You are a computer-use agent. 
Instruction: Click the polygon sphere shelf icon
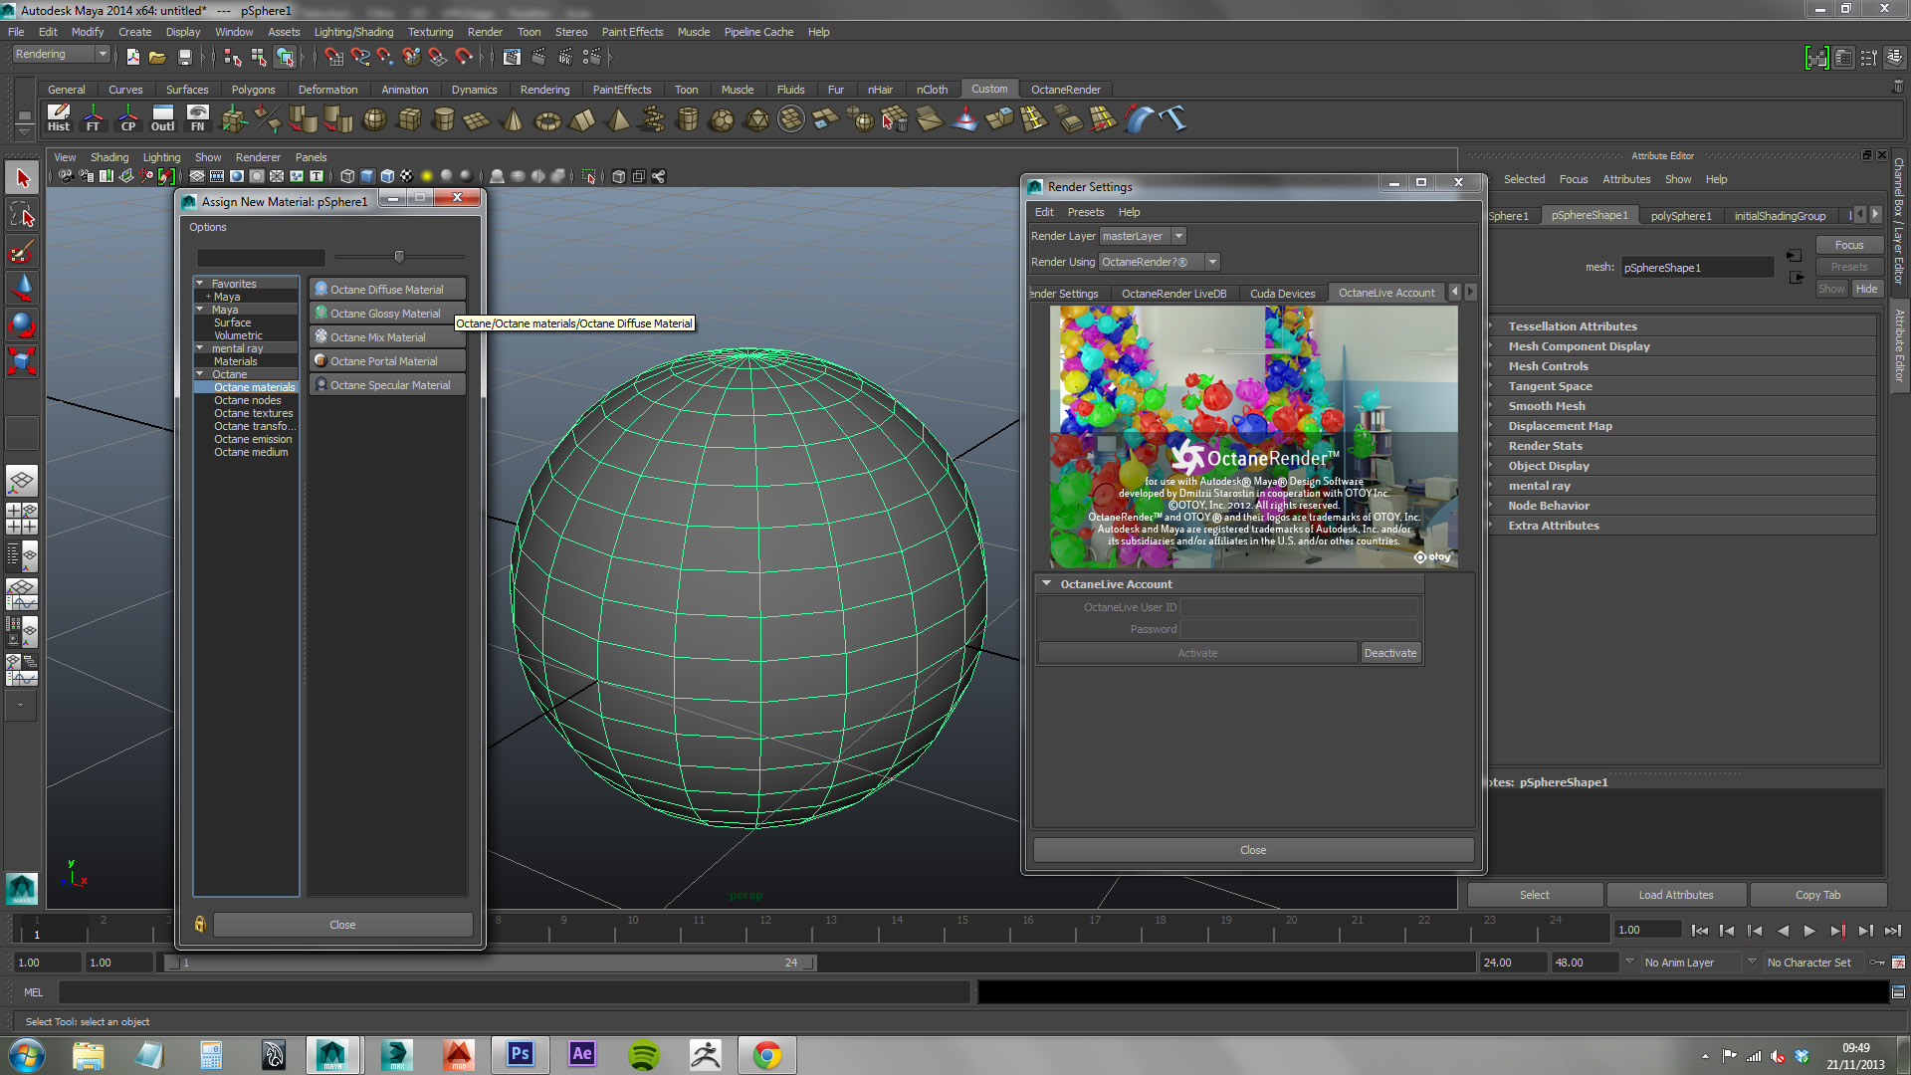[374, 119]
